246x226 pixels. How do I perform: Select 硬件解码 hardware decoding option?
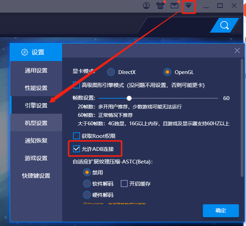pos(87,195)
